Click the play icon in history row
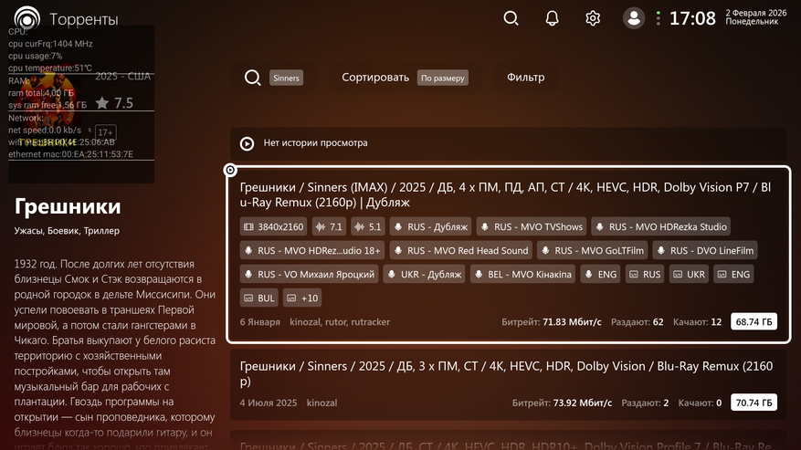Image resolution: width=801 pixels, height=450 pixels. [x=248, y=143]
